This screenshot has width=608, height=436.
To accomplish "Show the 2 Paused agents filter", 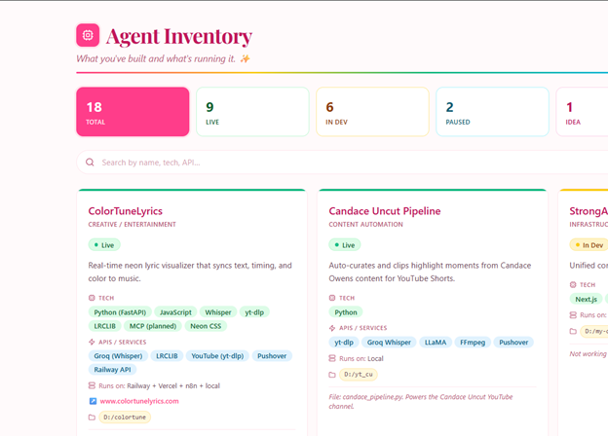I will (492, 112).
